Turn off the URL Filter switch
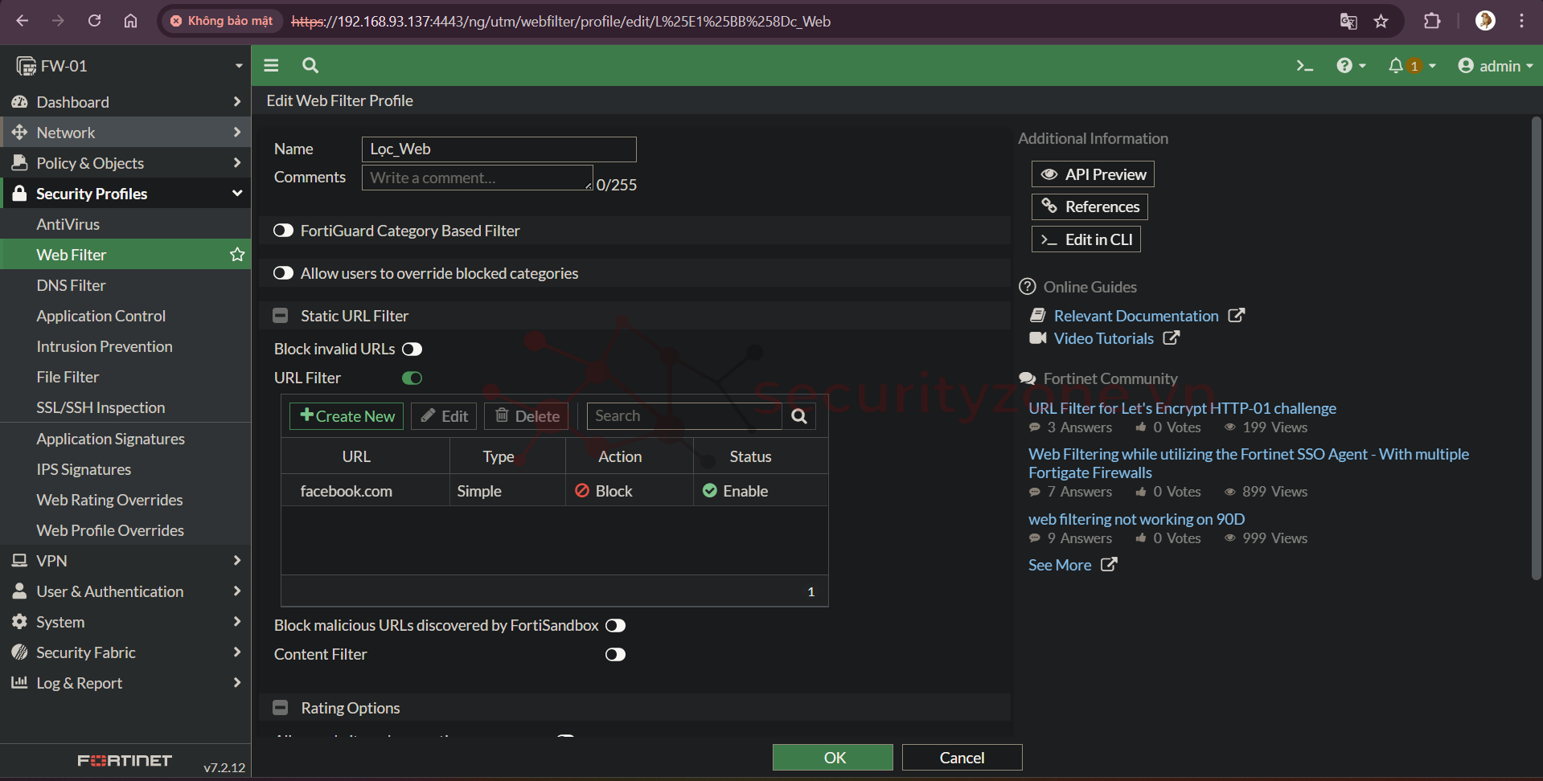This screenshot has width=1543, height=781. (412, 378)
